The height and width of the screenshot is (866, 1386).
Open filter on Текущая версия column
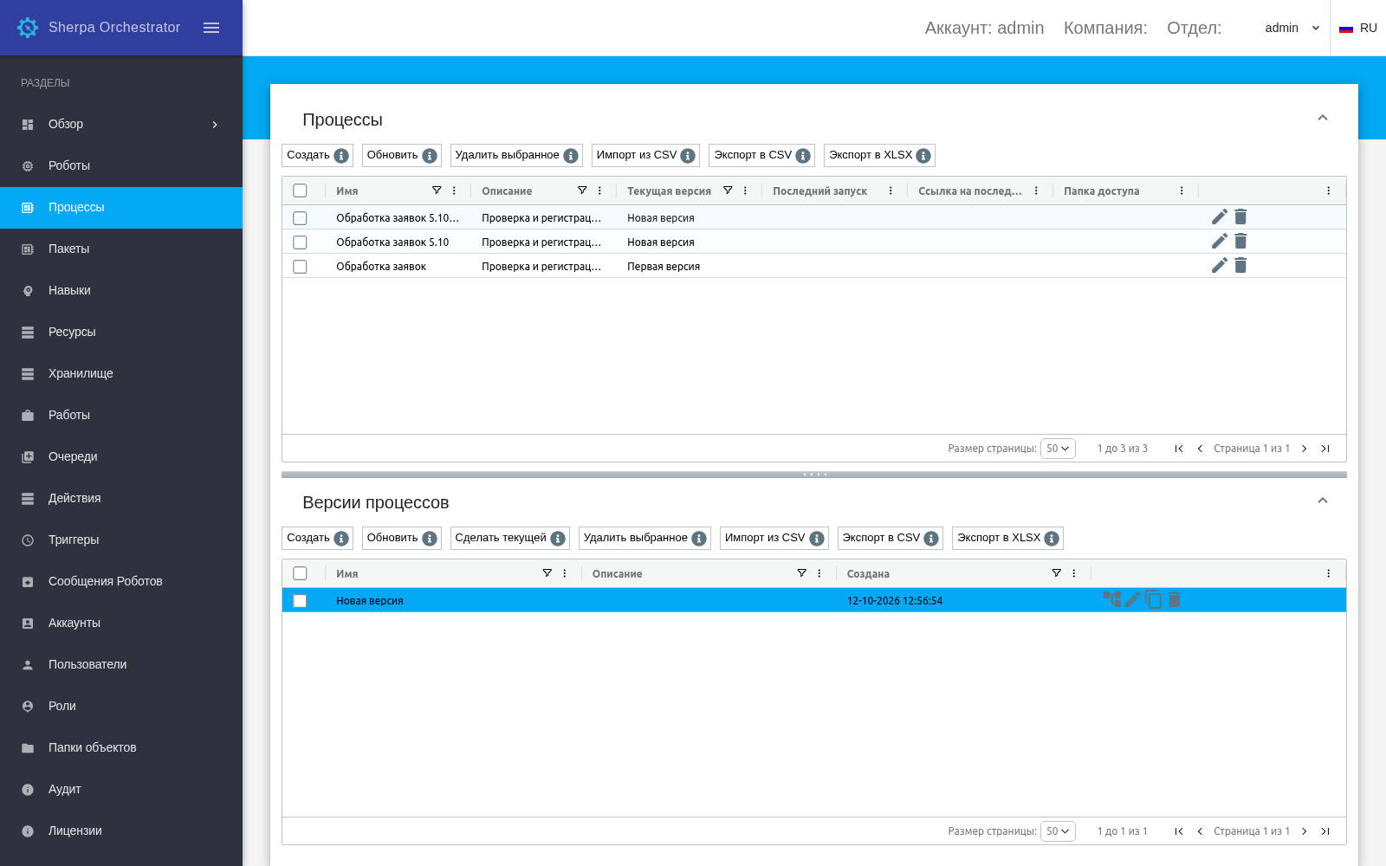[x=728, y=191]
